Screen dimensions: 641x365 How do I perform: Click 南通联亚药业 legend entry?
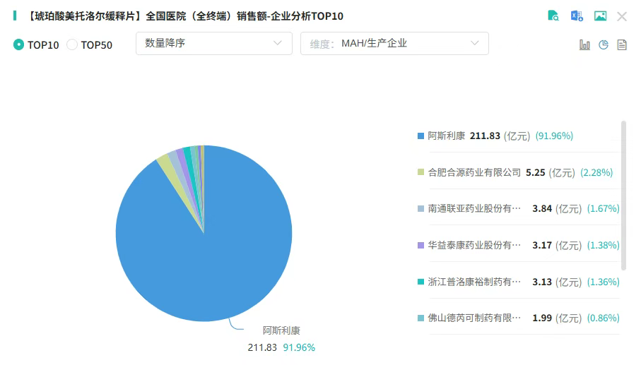[474, 209]
